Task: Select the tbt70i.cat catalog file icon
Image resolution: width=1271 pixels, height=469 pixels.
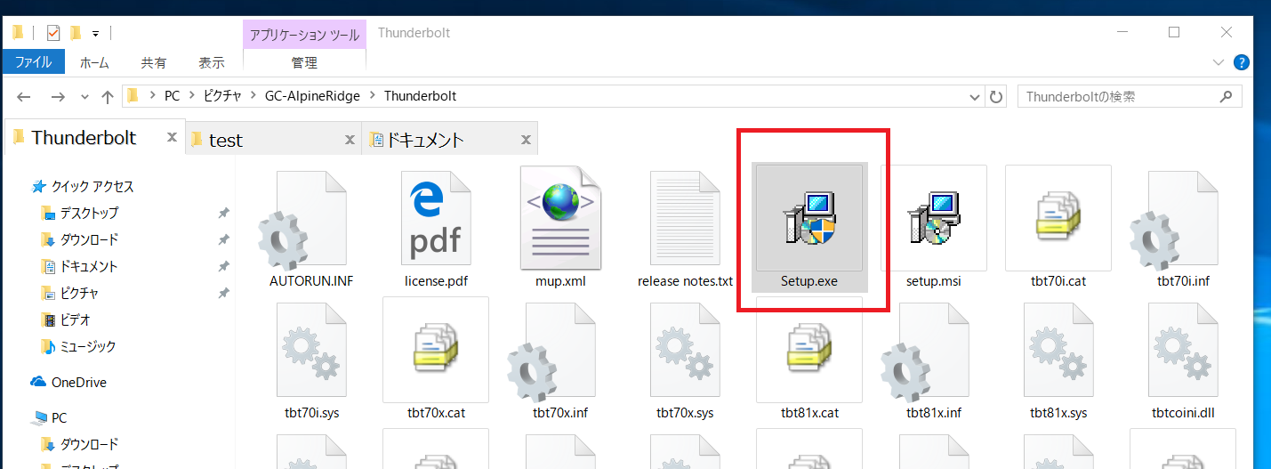Action: point(1058,218)
